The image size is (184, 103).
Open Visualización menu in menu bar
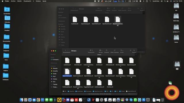(x=27, y=1)
